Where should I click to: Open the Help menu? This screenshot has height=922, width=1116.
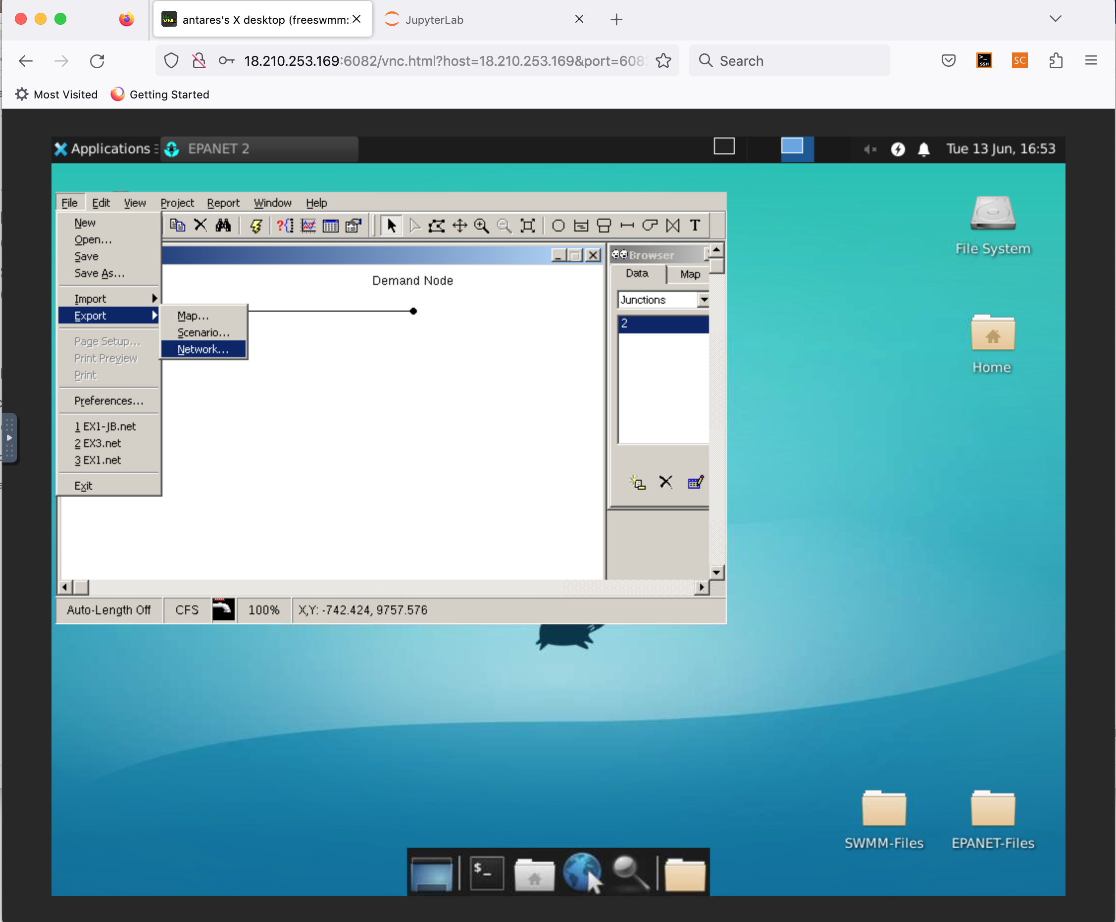[x=316, y=203]
